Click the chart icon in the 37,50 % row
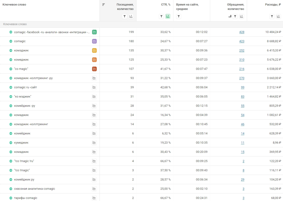 pyautogui.click(x=94, y=170)
